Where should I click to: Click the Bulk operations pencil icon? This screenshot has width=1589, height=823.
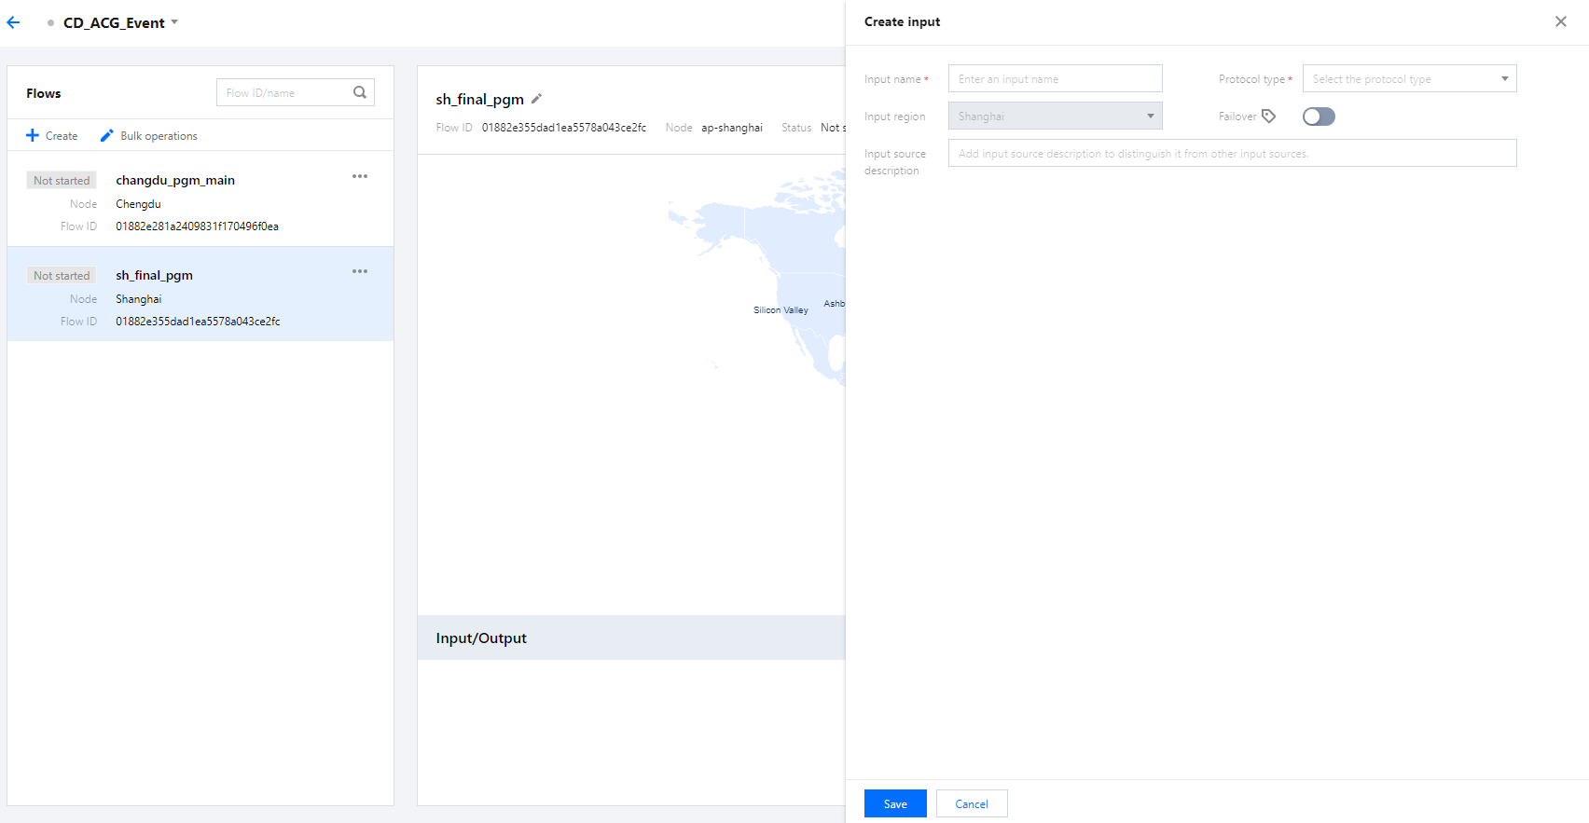(x=107, y=136)
